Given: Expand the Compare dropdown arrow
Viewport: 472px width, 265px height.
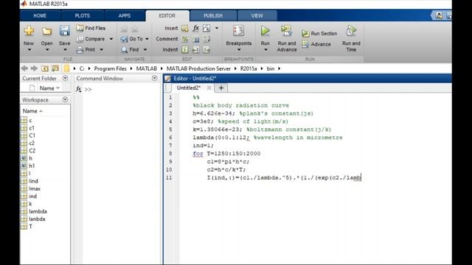Looking at the screenshot, I should click(111, 39).
